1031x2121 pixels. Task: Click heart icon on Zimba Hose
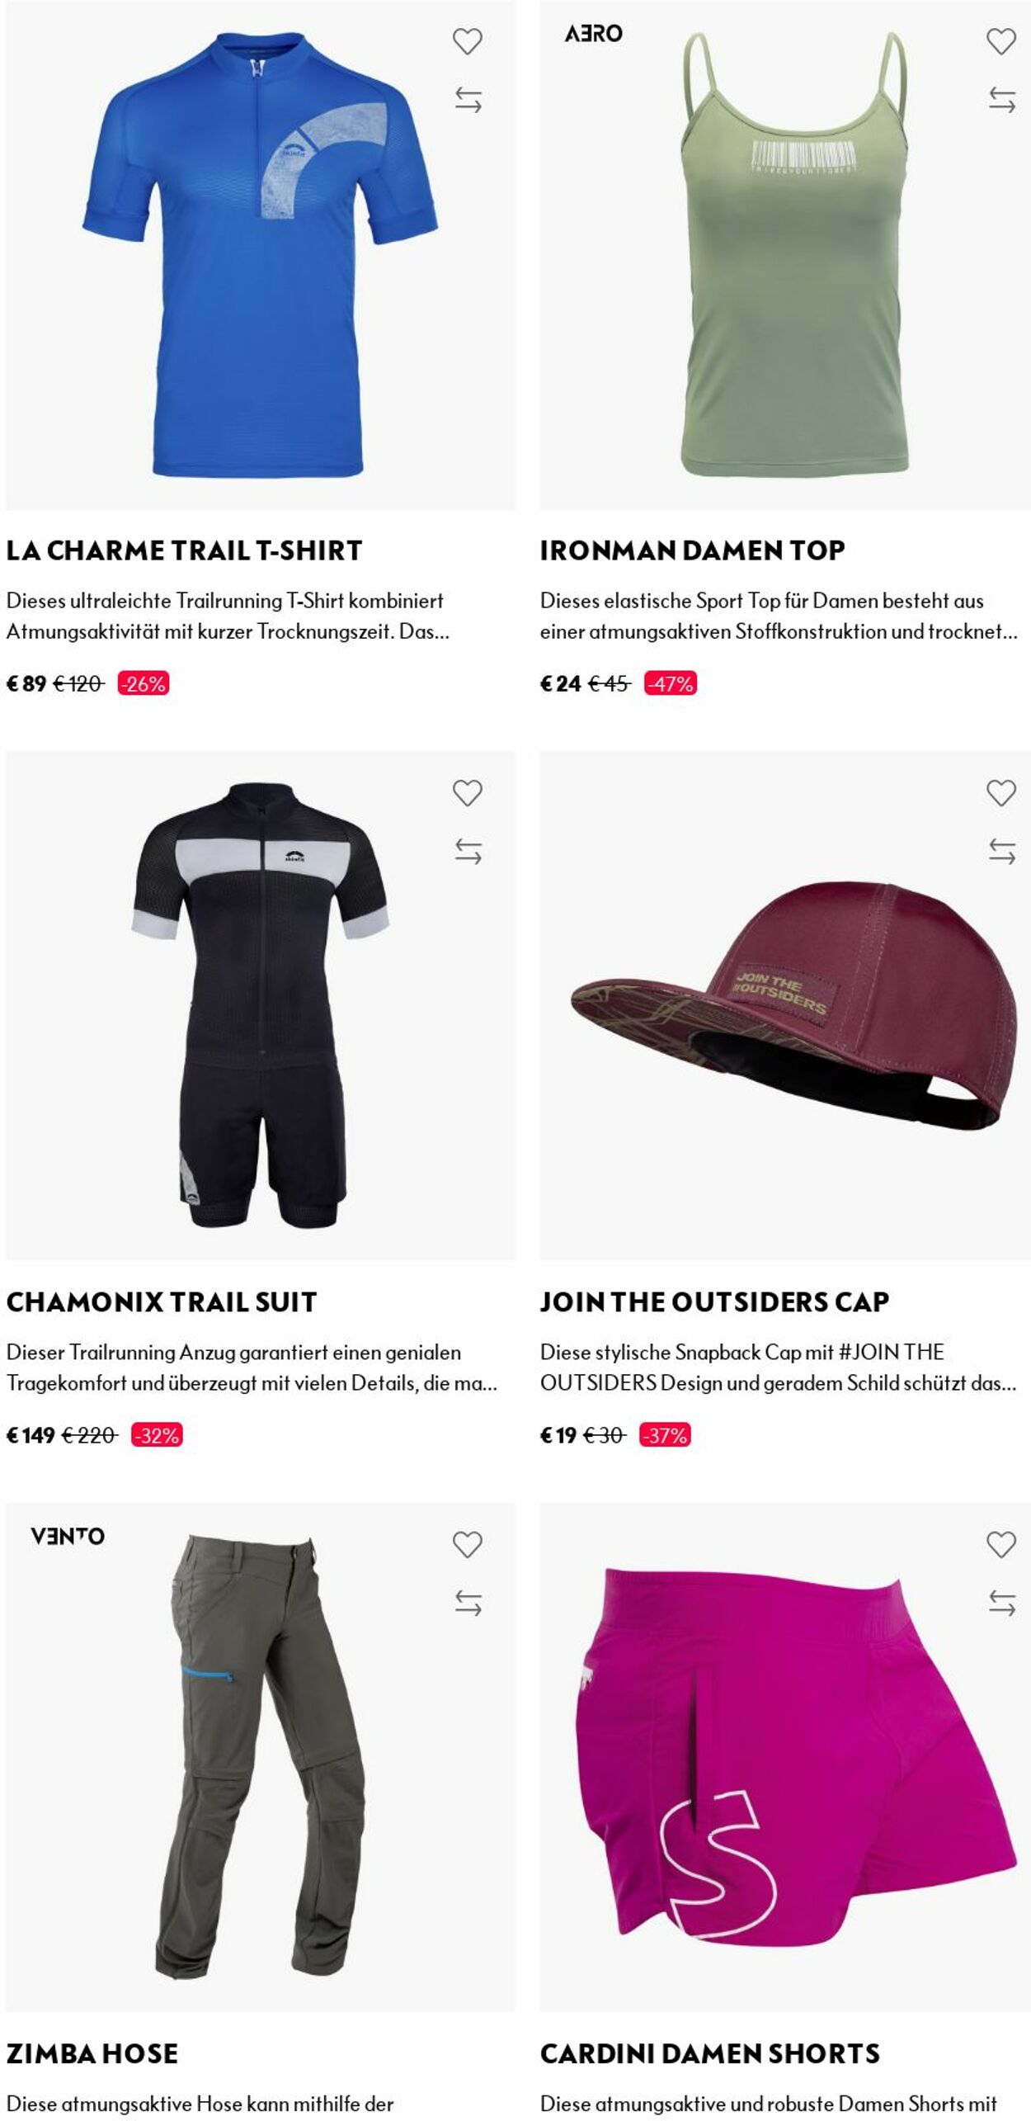(x=467, y=1544)
